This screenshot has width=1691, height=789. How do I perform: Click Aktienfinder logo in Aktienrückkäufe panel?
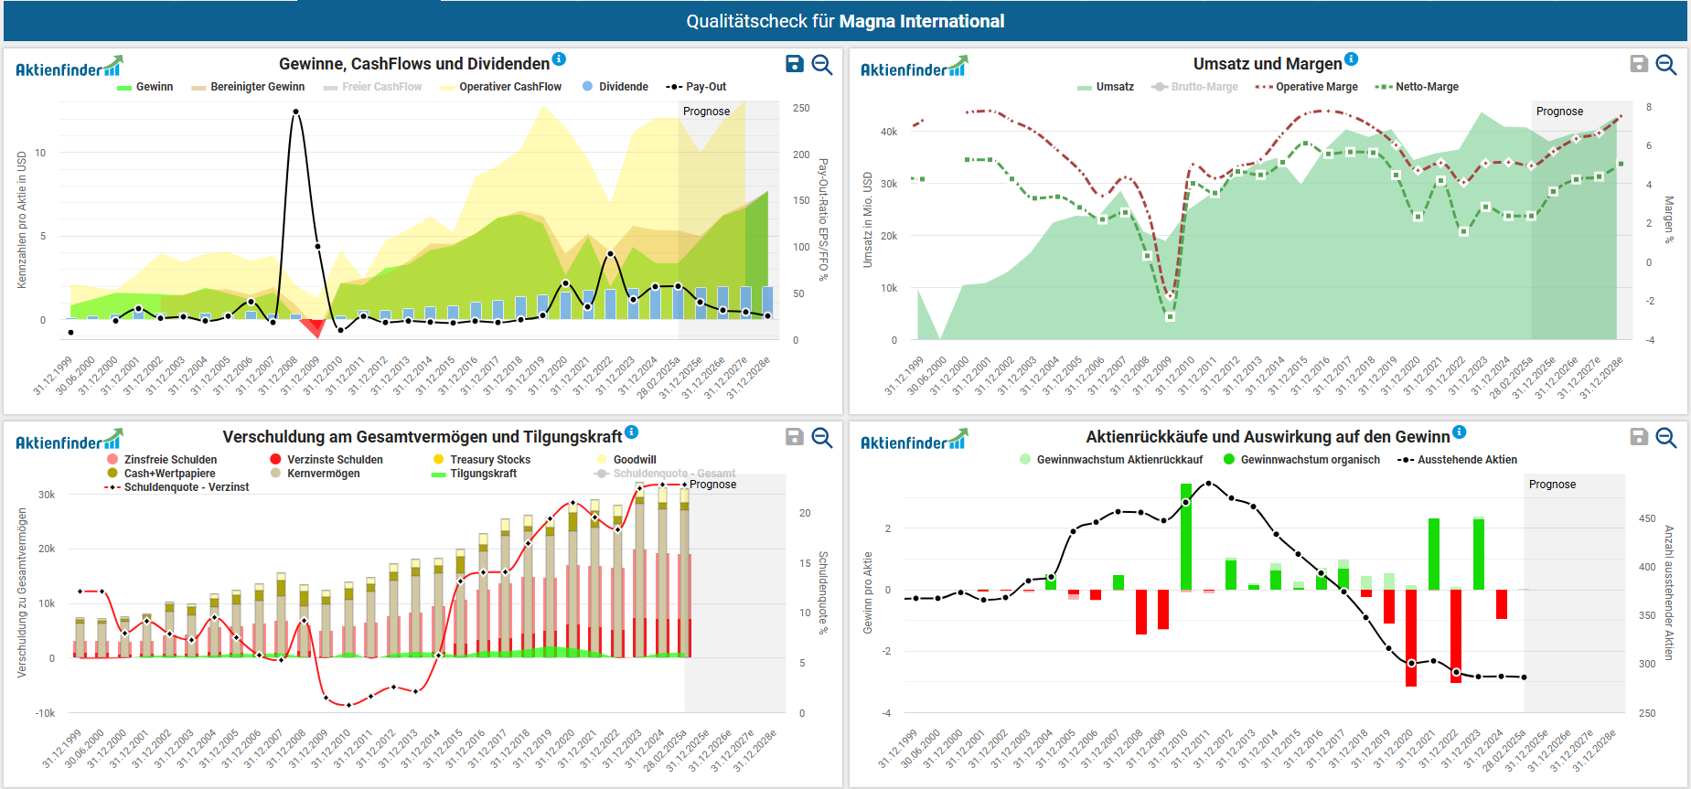914,441
